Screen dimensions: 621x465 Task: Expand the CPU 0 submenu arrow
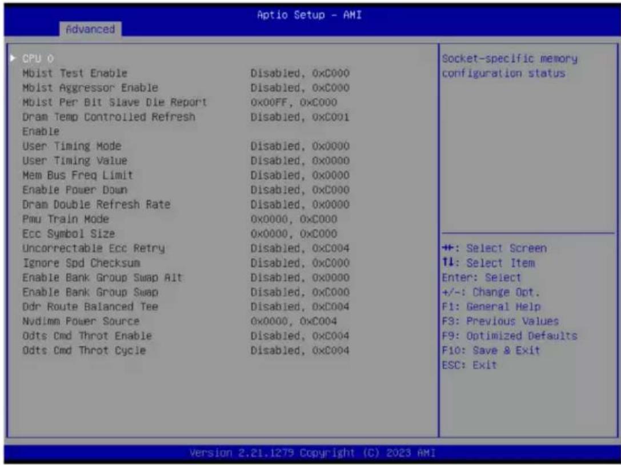pyautogui.click(x=13, y=59)
